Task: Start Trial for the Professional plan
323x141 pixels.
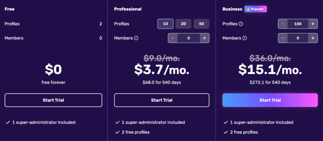Action: click(161, 100)
